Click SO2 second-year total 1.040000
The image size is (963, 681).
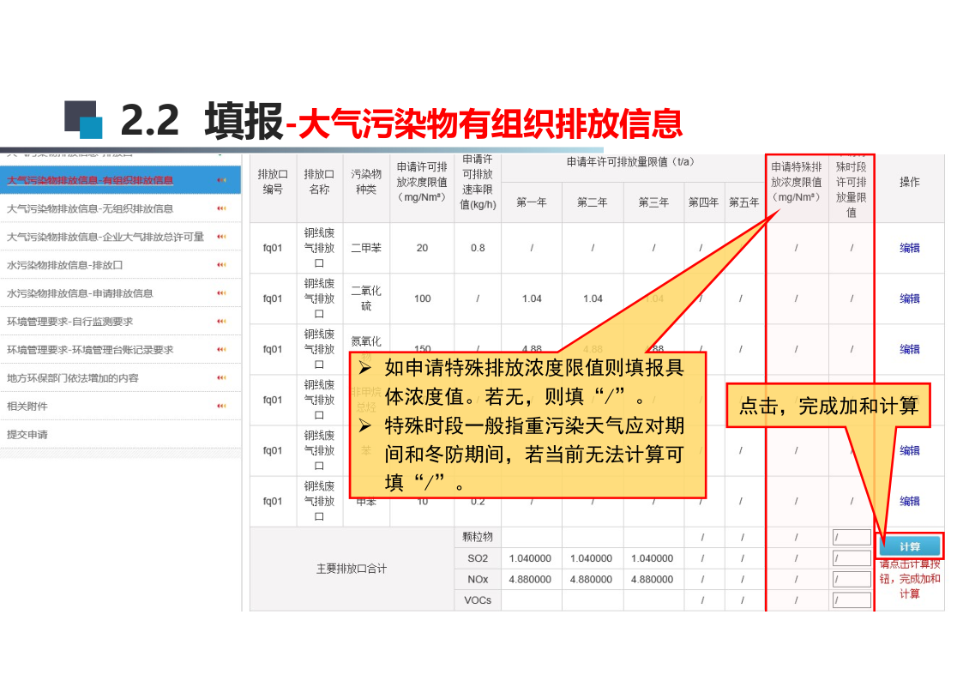point(591,559)
